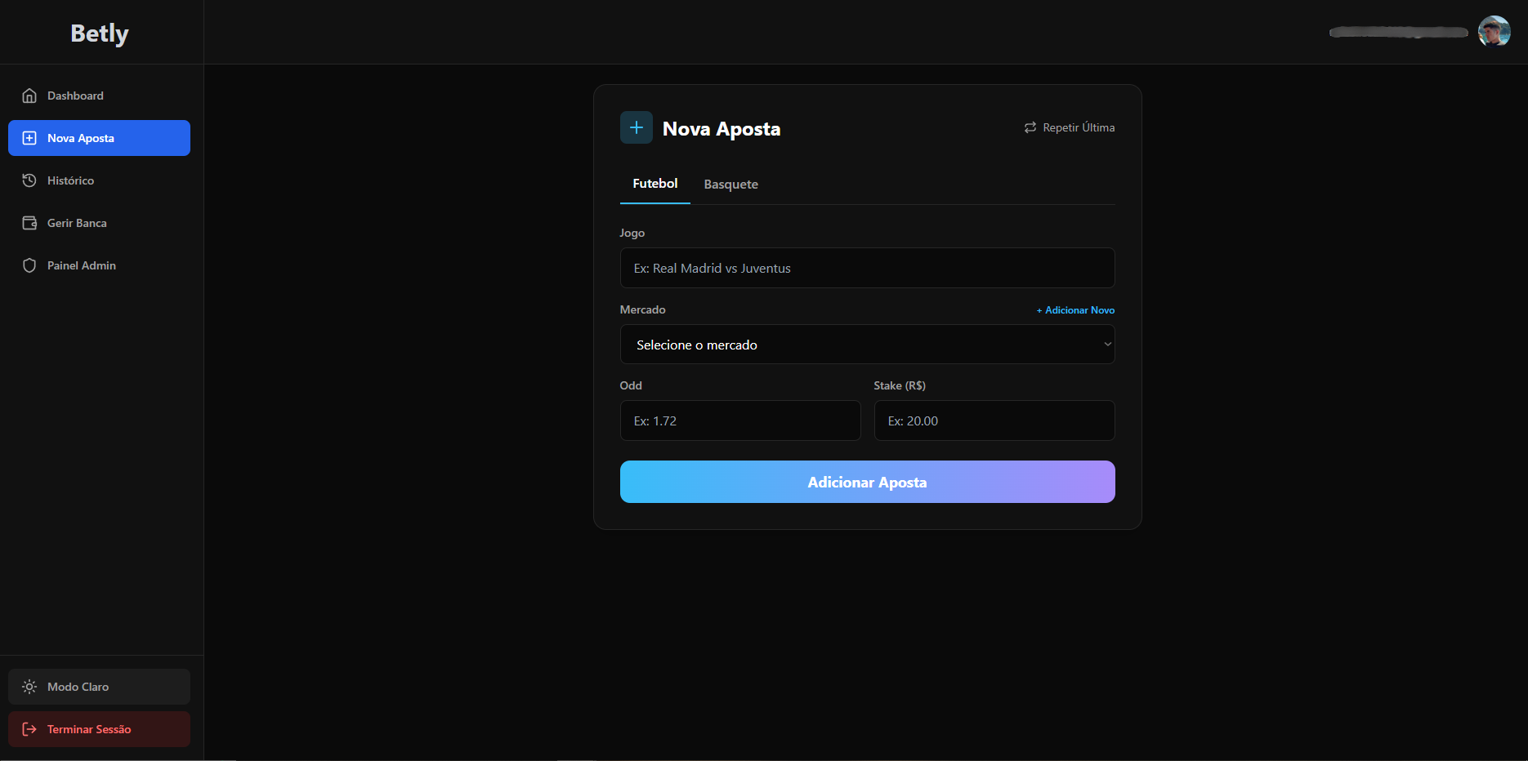The image size is (1528, 761).
Task: Expand market list via chevron arrow
Action: pos(1107,345)
